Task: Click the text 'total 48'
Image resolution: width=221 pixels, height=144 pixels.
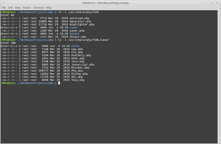Action: click(x=7, y=15)
